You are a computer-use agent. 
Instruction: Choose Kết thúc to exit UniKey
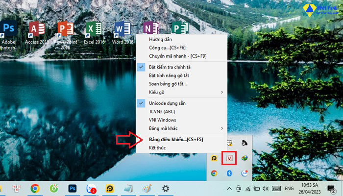point(182,147)
